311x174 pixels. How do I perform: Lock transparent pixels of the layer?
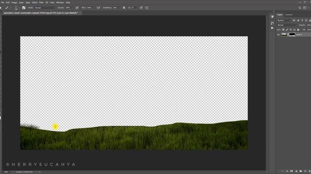[x=283, y=29]
